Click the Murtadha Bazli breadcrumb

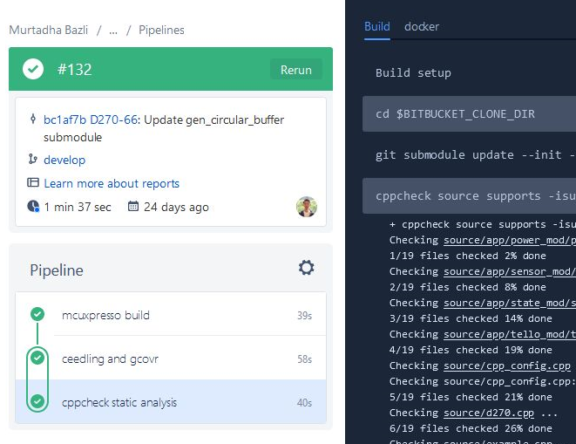coord(49,31)
